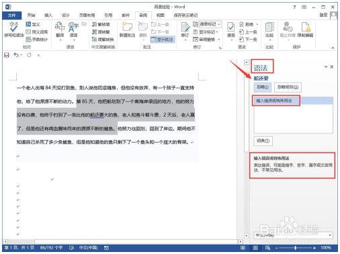Viewport: 340px width, 254px height.
Task: Open 字数统计 word count
Action: tap(37, 40)
